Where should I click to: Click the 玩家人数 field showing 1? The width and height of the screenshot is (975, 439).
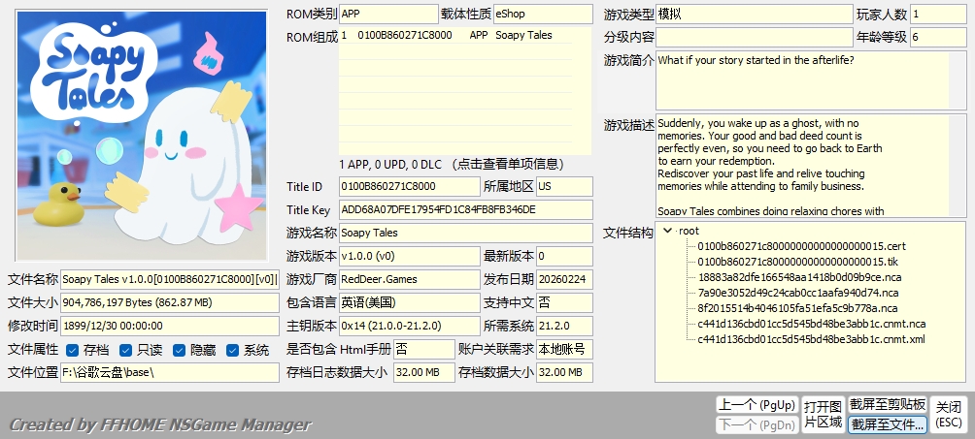[938, 14]
